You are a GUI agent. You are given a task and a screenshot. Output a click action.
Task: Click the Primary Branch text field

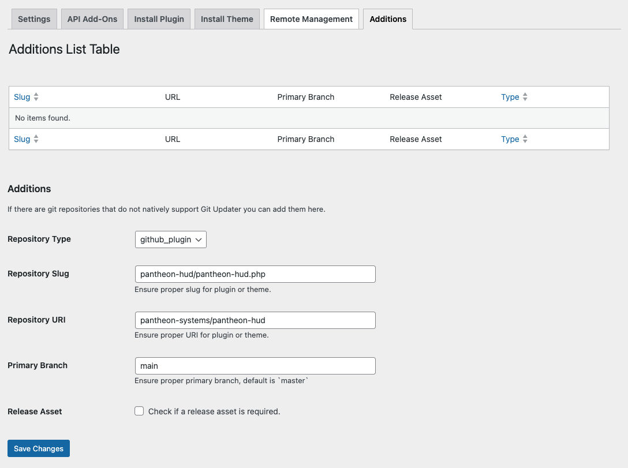(255, 365)
